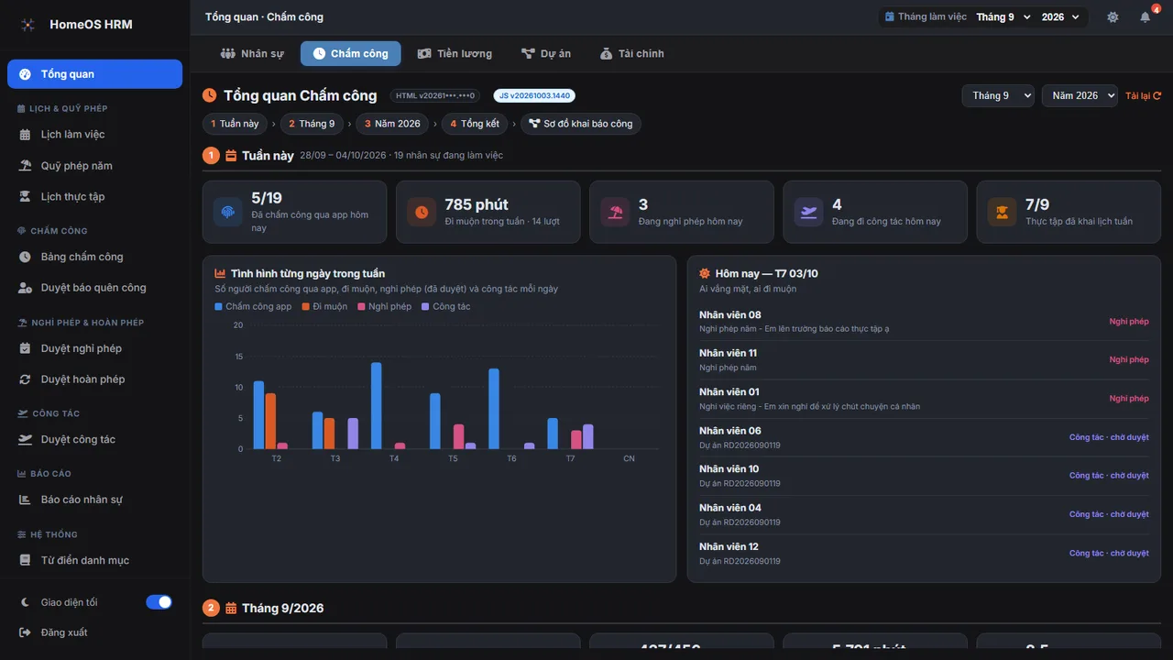Toggle Công tác legend series
Image resolution: width=1173 pixels, height=660 pixels.
point(446,306)
